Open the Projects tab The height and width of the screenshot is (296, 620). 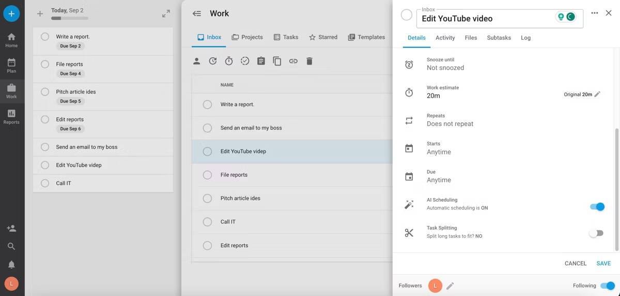tap(247, 37)
